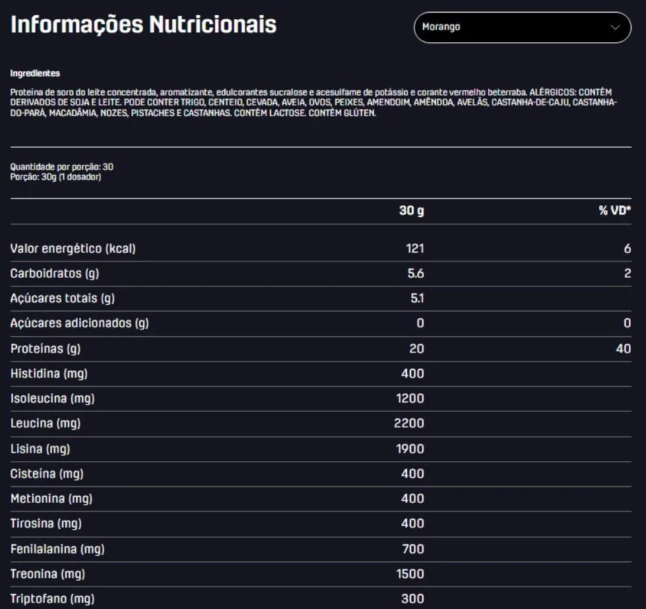The height and width of the screenshot is (609, 646).
Task: Click the Carboidratos (g) row label
Action: pyautogui.click(x=55, y=274)
